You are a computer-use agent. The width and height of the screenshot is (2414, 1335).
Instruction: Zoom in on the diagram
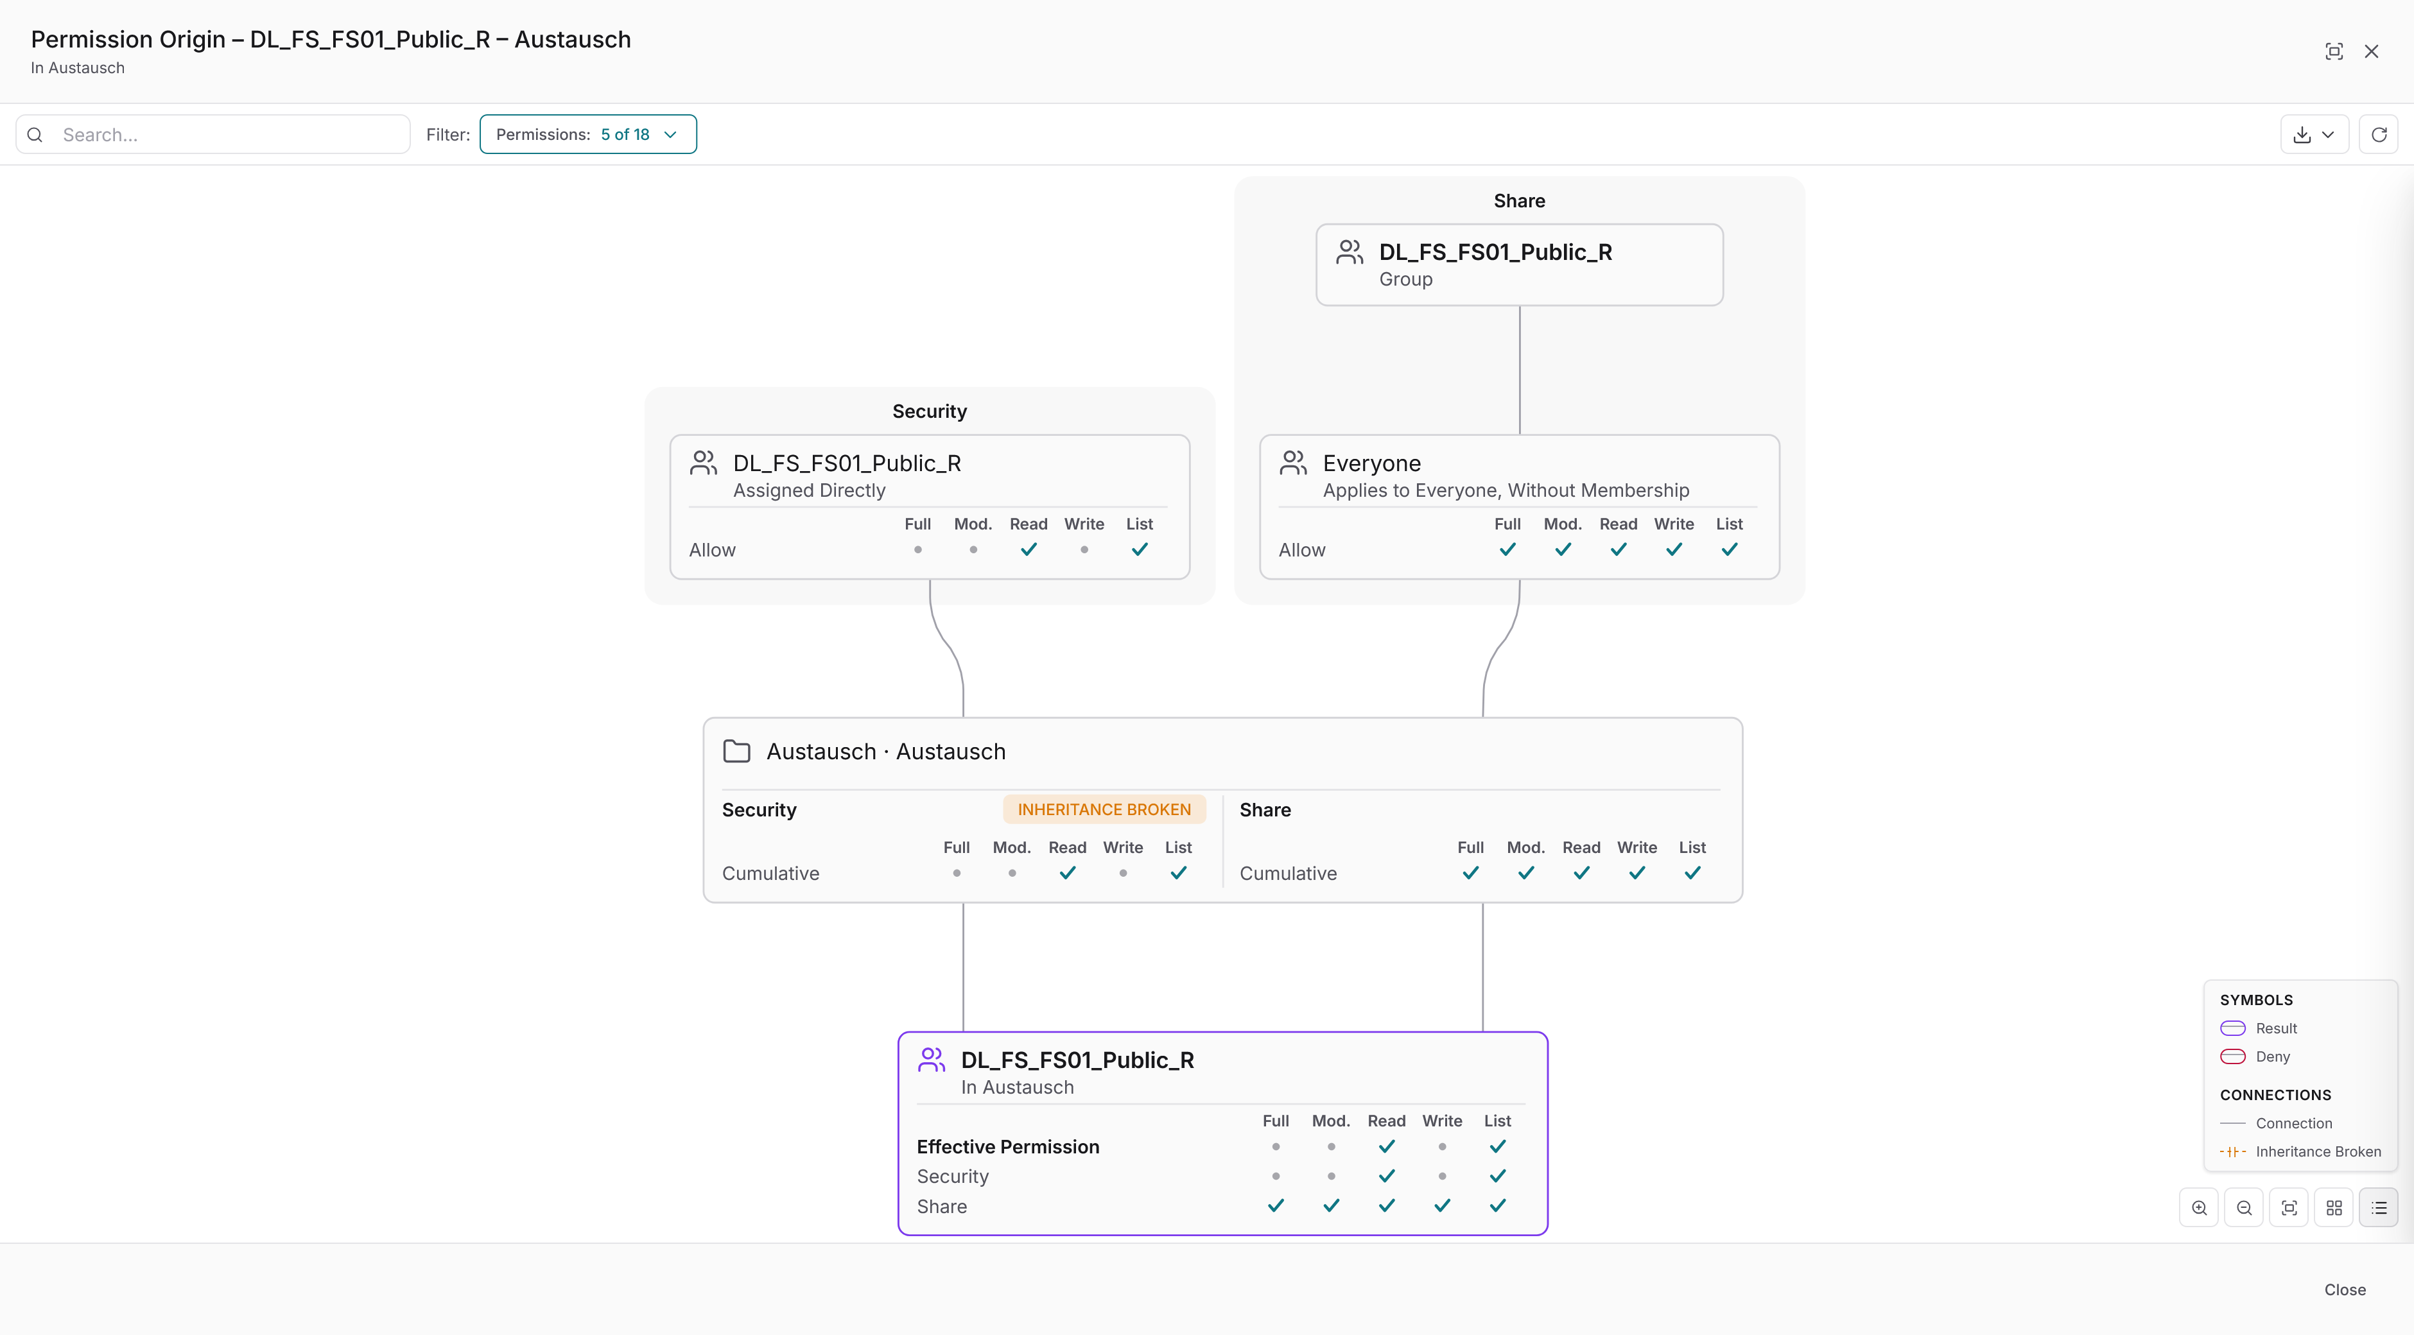click(2200, 1207)
